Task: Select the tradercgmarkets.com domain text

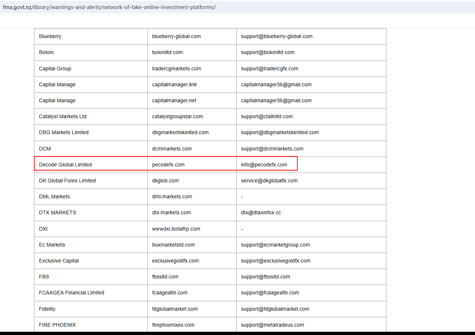Action: point(176,69)
